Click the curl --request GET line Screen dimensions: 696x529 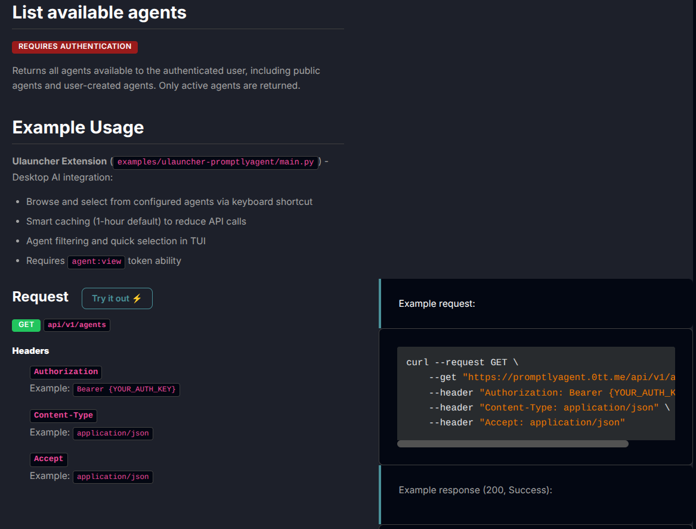point(462,362)
